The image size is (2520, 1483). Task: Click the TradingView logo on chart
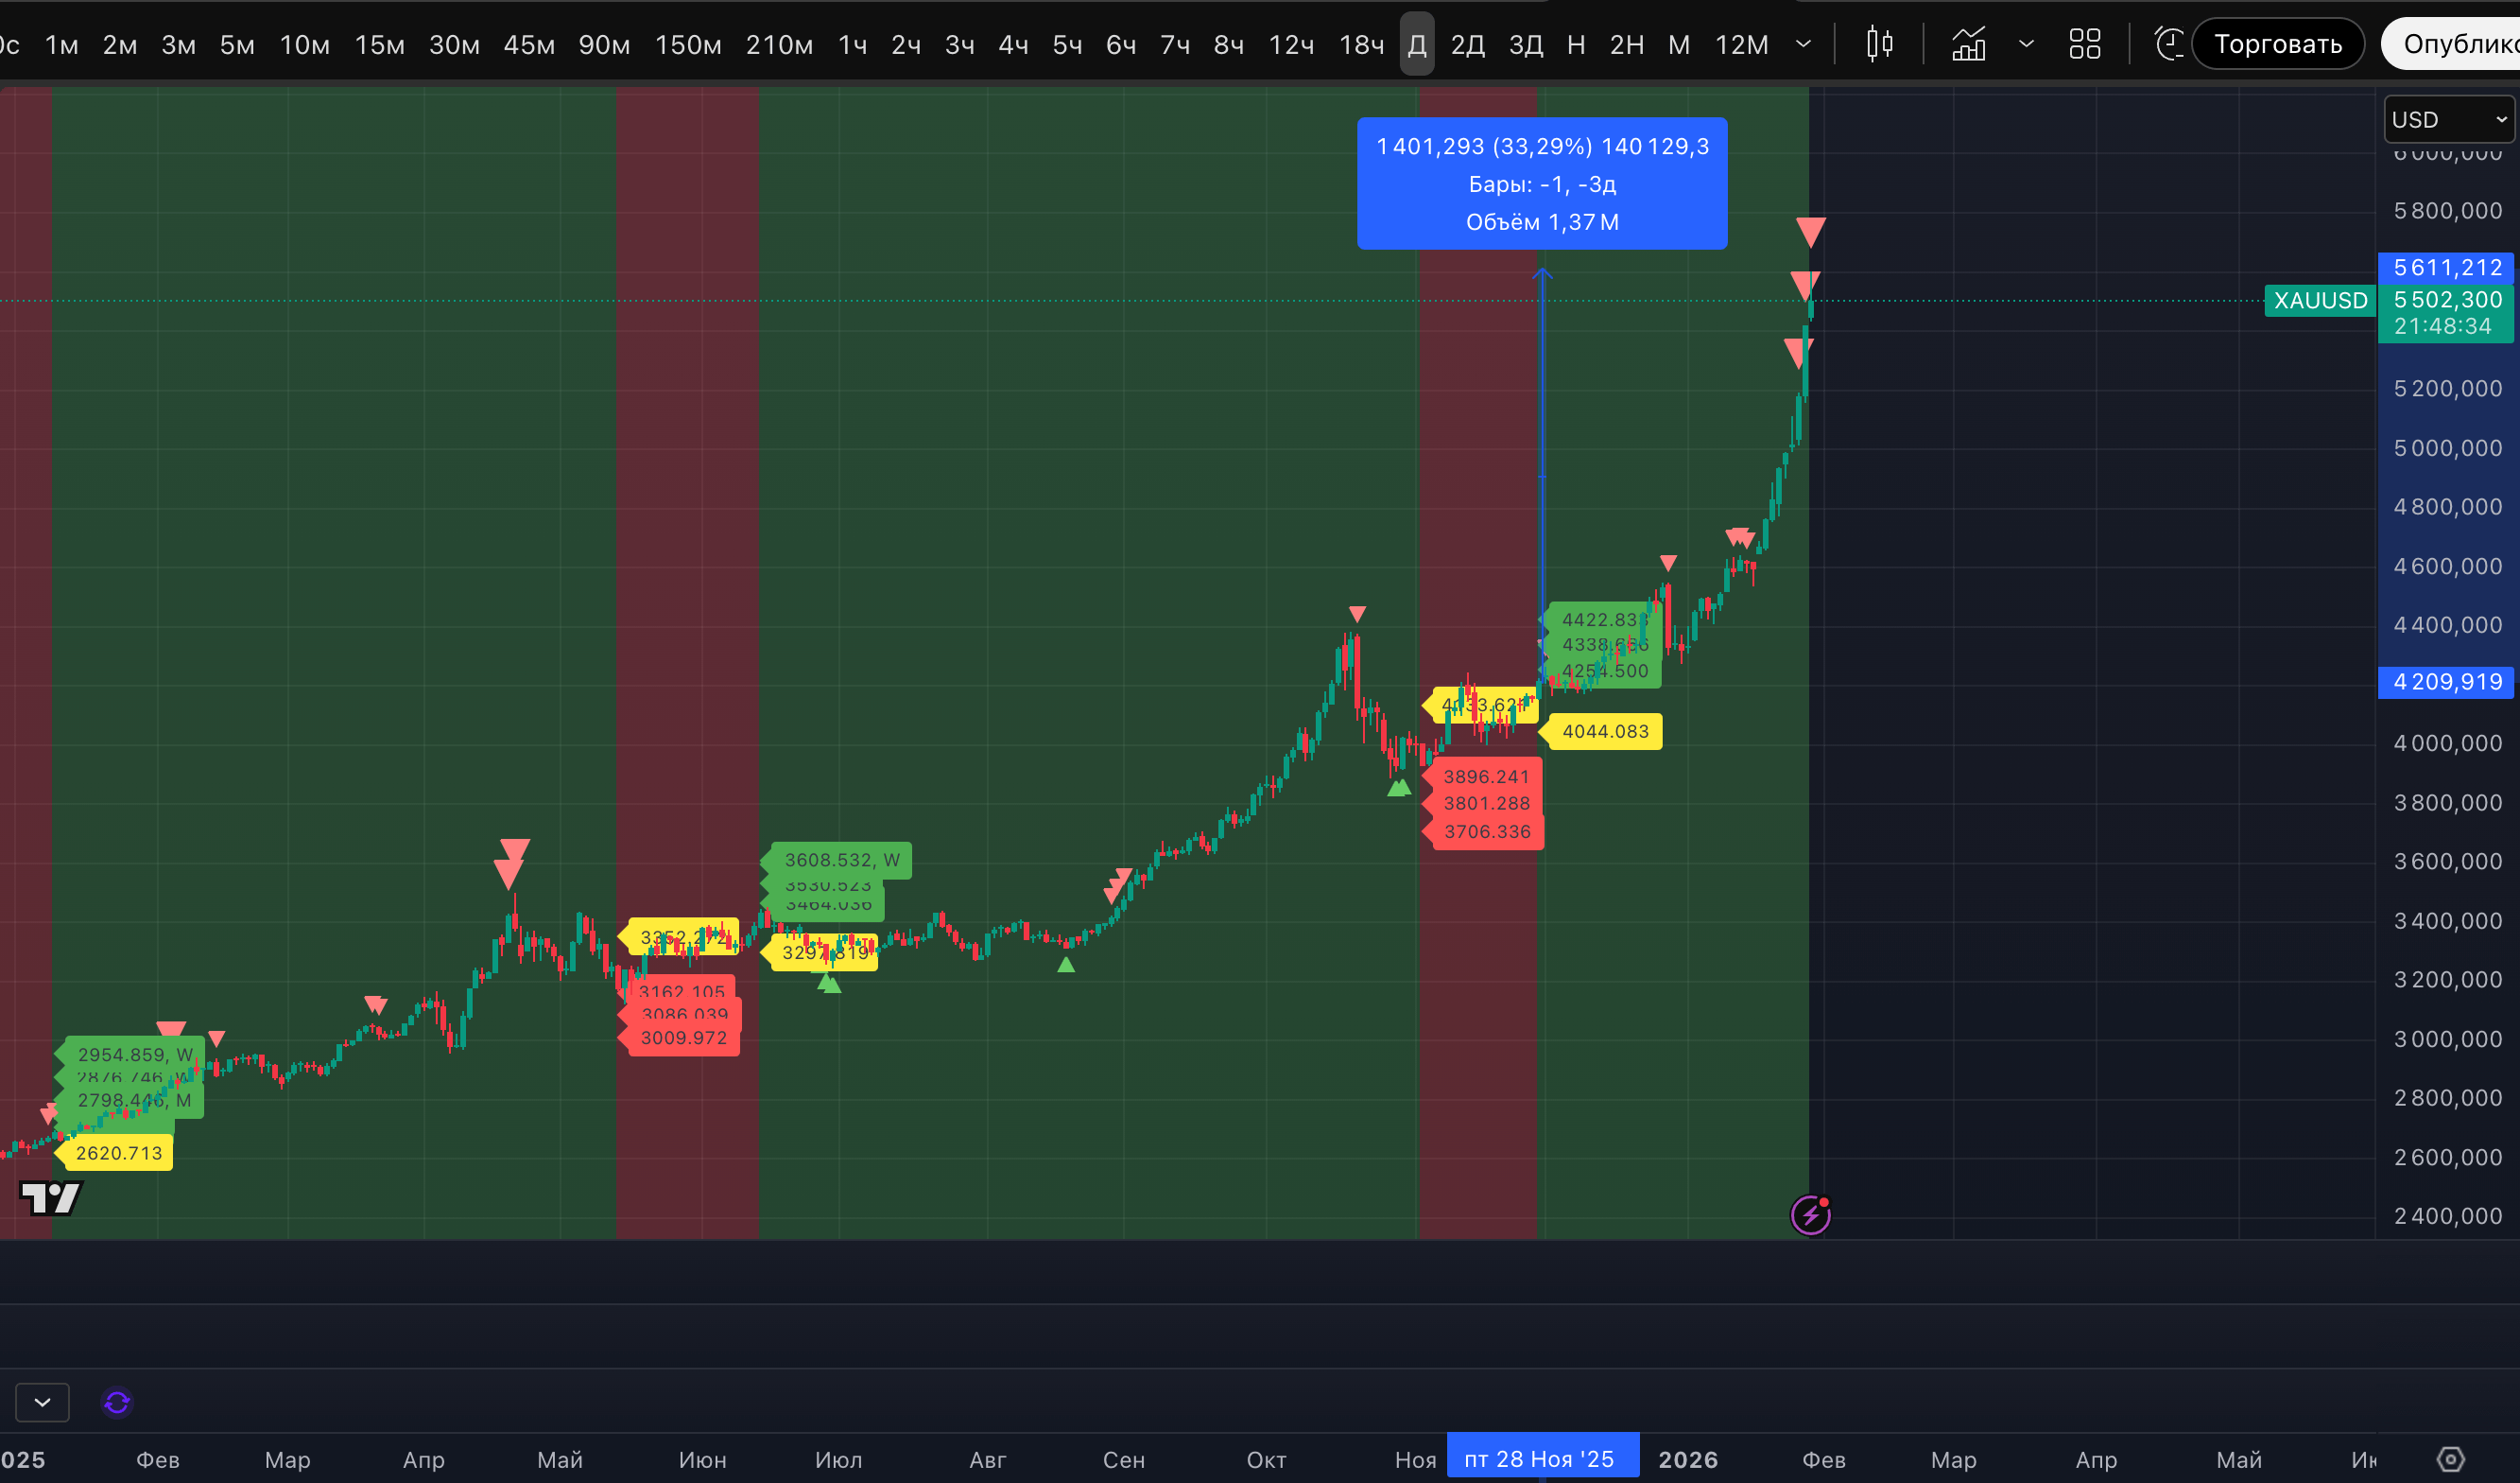tap(50, 1196)
